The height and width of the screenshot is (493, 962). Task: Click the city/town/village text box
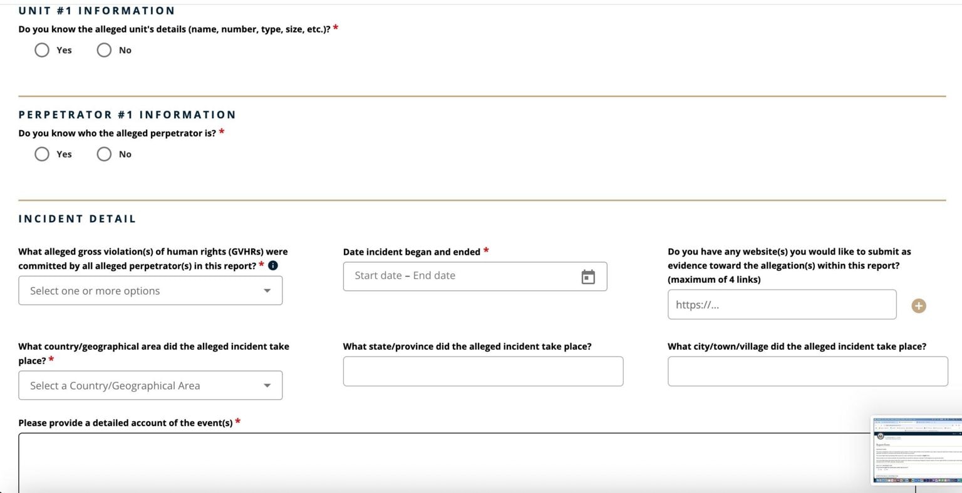coord(807,372)
